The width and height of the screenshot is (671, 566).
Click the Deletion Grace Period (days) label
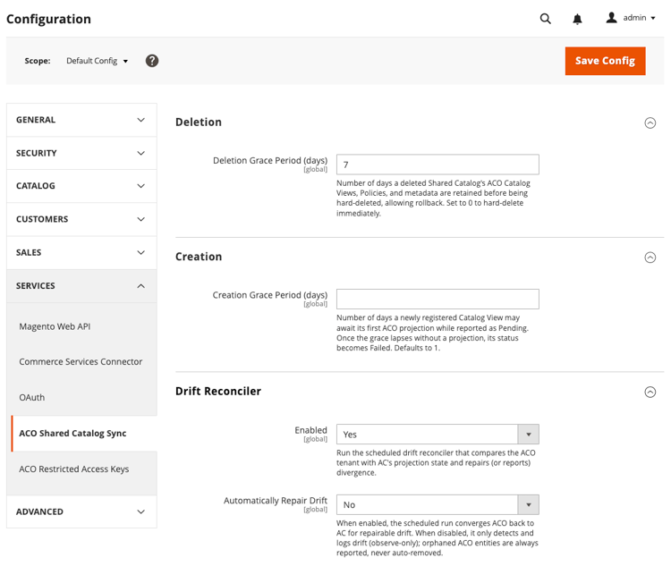point(270,160)
